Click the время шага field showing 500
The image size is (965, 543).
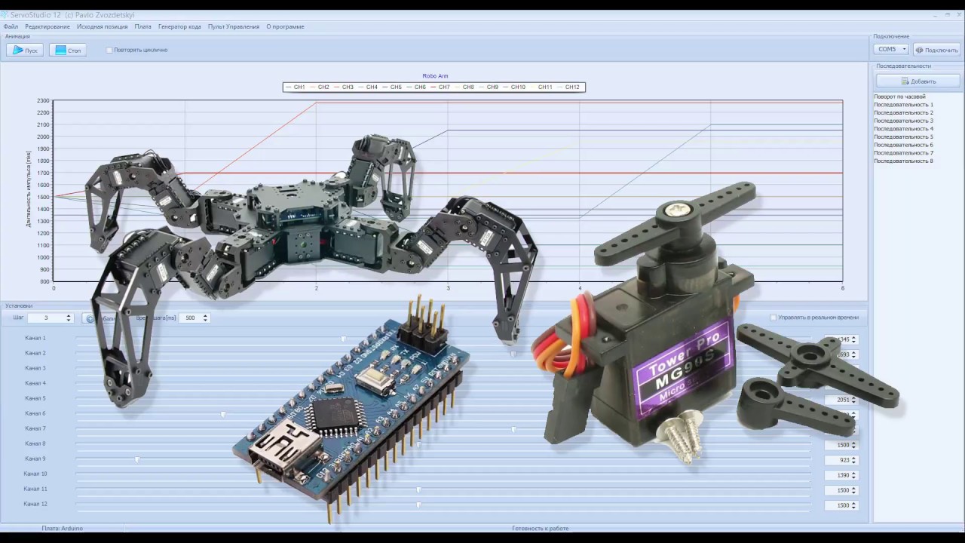194,318
